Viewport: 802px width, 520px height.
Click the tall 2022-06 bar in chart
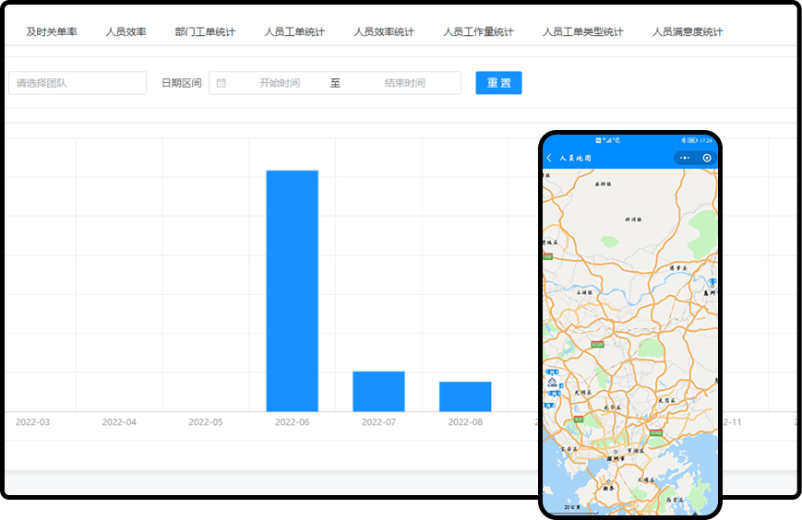pyautogui.click(x=293, y=290)
